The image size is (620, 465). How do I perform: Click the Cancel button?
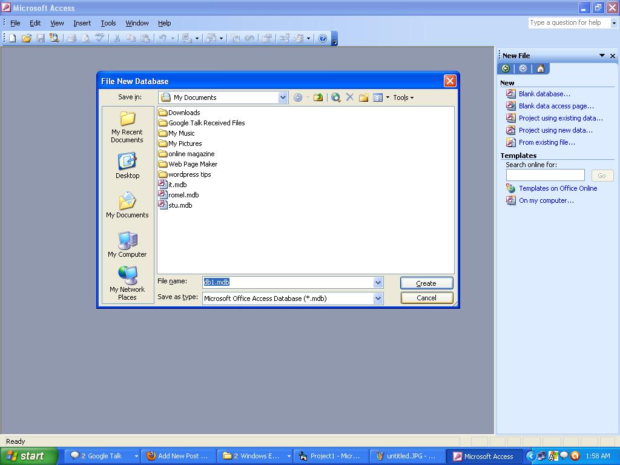pyautogui.click(x=426, y=298)
